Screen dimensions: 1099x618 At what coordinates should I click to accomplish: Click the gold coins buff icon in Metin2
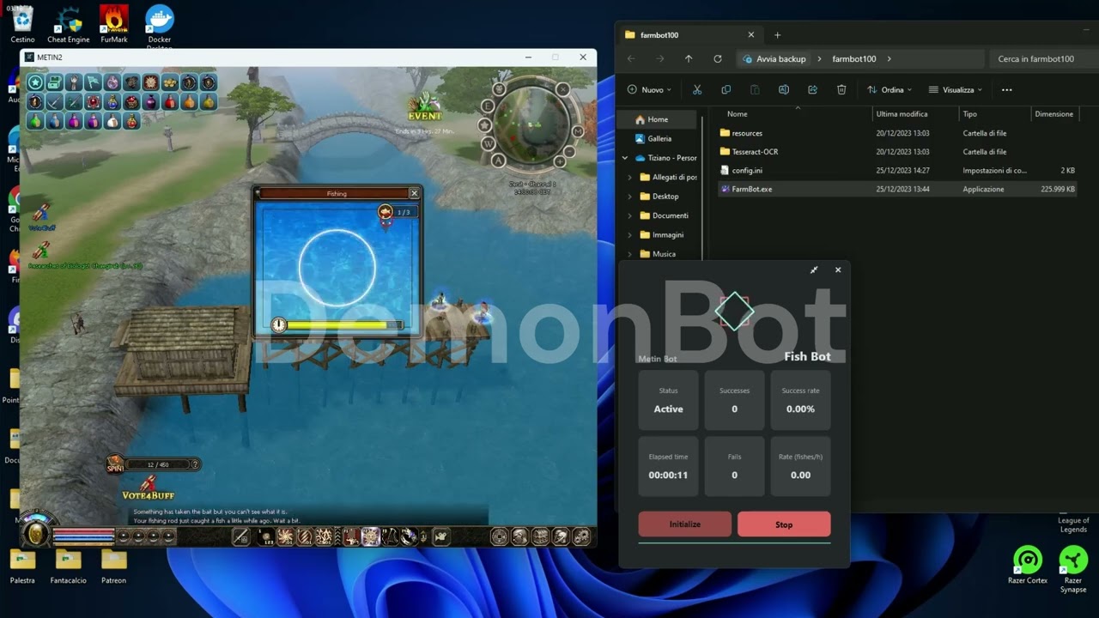[169, 82]
